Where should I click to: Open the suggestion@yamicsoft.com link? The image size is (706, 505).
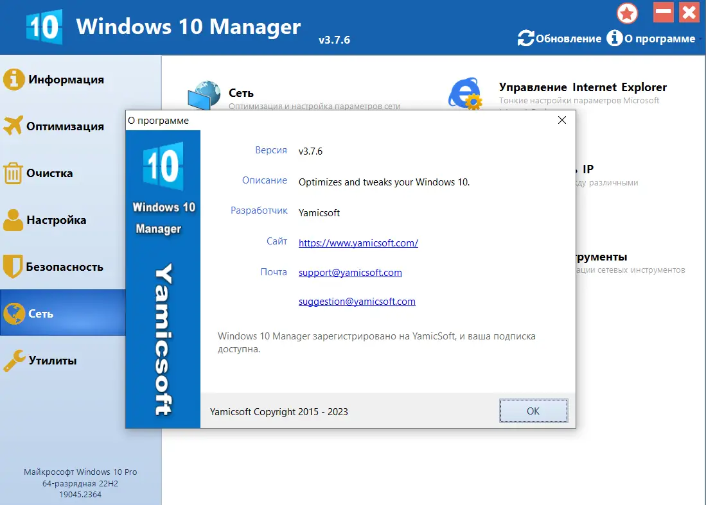[357, 301]
